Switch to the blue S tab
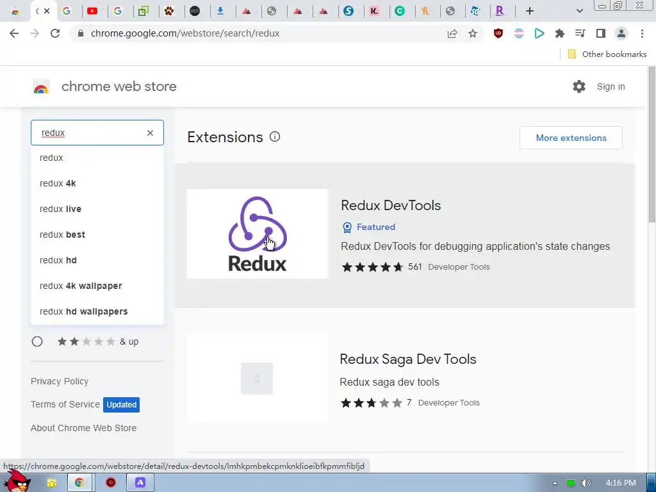This screenshot has height=492, width=656. [348, 12]
